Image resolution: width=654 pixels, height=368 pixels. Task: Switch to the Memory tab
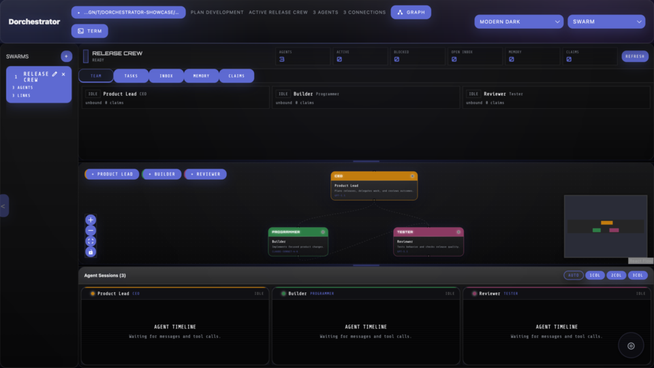click(x=201, y=76)
